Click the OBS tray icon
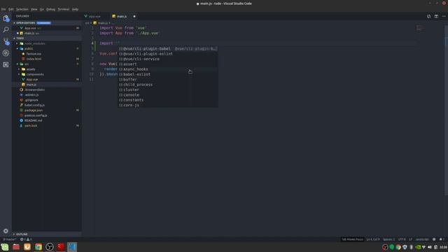The height and width of the screenshot is (252, 448). point(385,247)
